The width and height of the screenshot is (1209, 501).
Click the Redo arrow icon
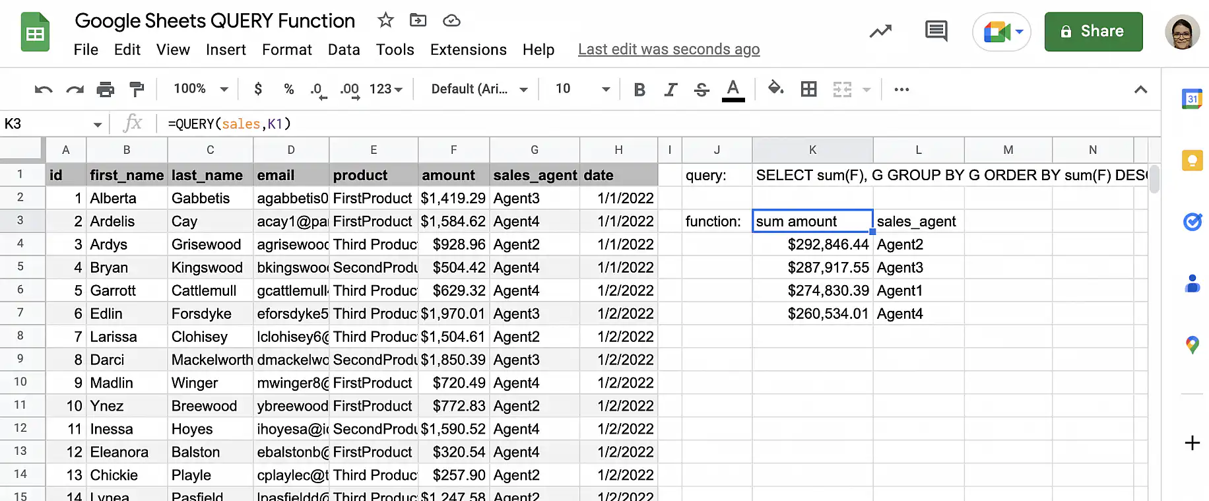(x=75, y=89)
